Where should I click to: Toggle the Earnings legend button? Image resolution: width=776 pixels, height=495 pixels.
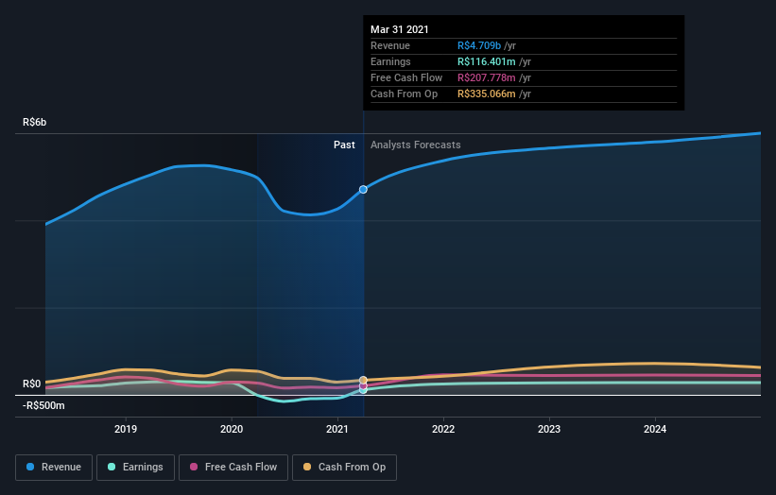coord(135,468)
